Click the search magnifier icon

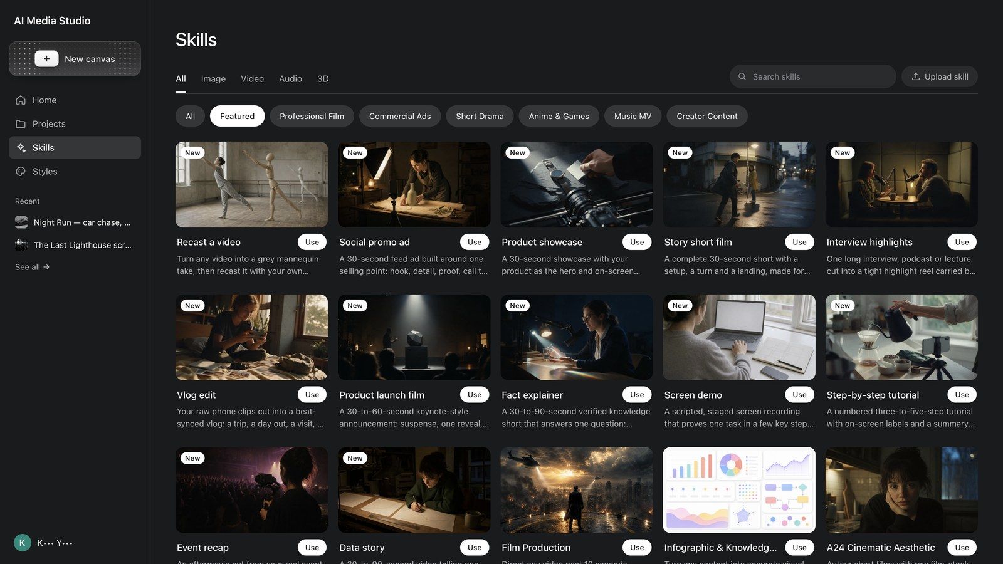pos(742,76)
